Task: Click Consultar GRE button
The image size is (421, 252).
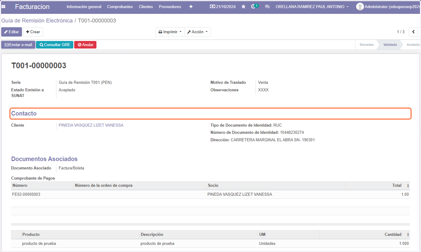Action: (x=55, y=45)
